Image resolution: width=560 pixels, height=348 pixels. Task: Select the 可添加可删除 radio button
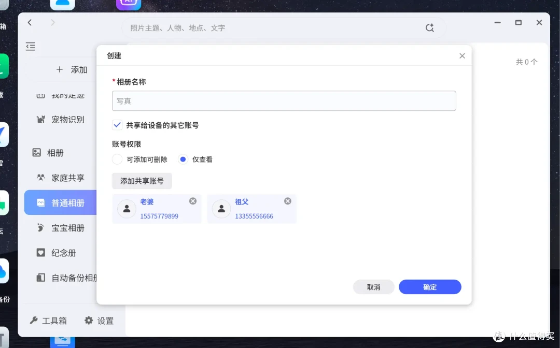(117, 160)
